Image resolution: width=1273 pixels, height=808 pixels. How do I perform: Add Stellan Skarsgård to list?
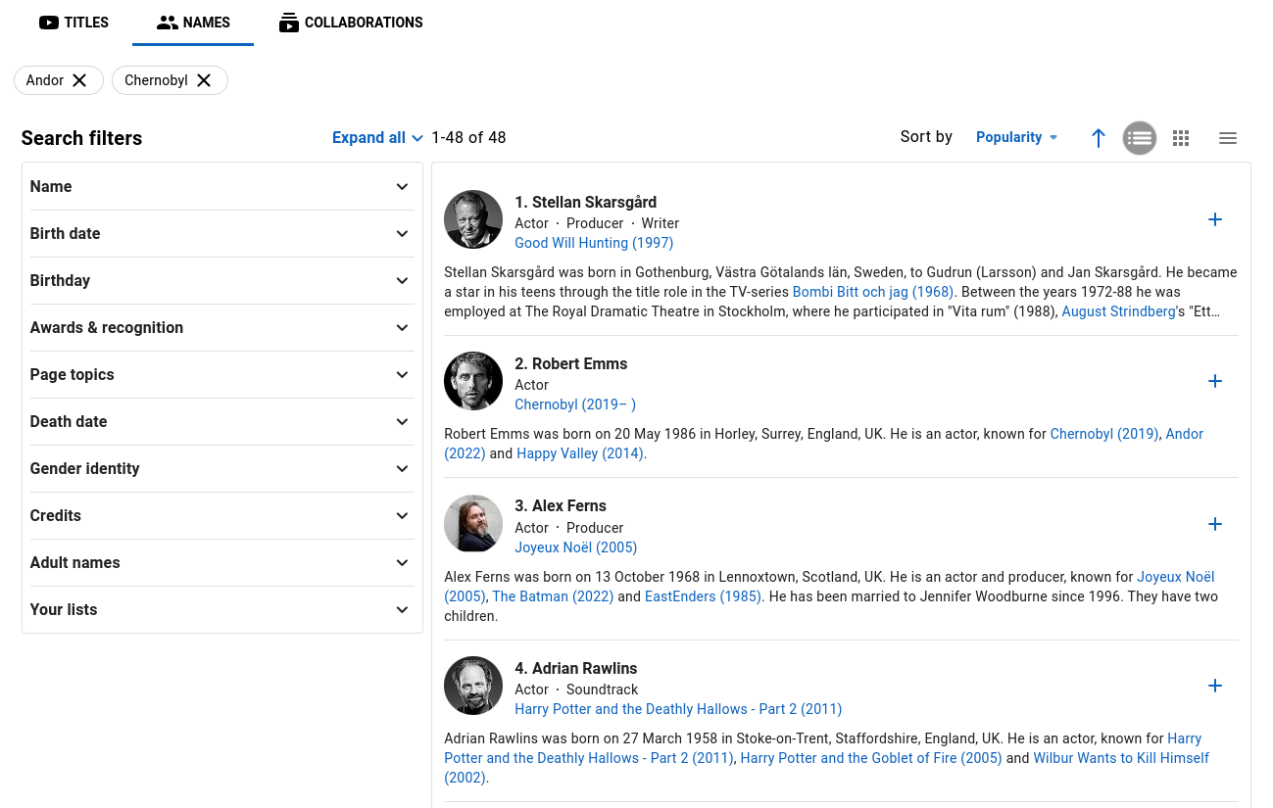(x=1215, y=219)
